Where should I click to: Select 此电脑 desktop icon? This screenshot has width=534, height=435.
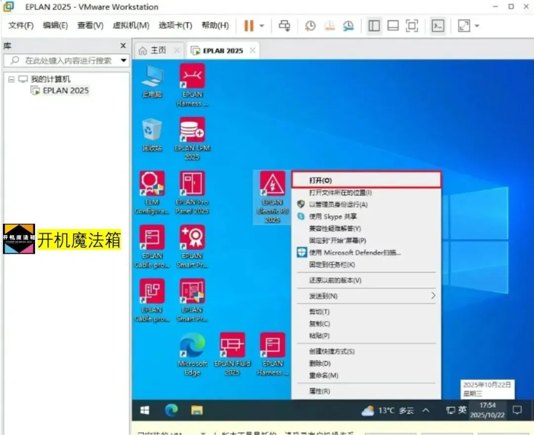[x=152, y=82]
